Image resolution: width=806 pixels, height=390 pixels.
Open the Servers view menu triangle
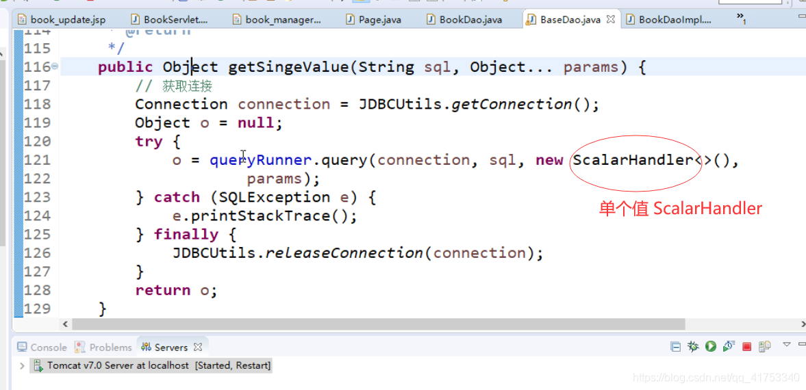pyautogui.click(x=786, y=344)
